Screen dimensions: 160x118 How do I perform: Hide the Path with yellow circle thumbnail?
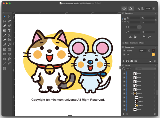(124, 105)
